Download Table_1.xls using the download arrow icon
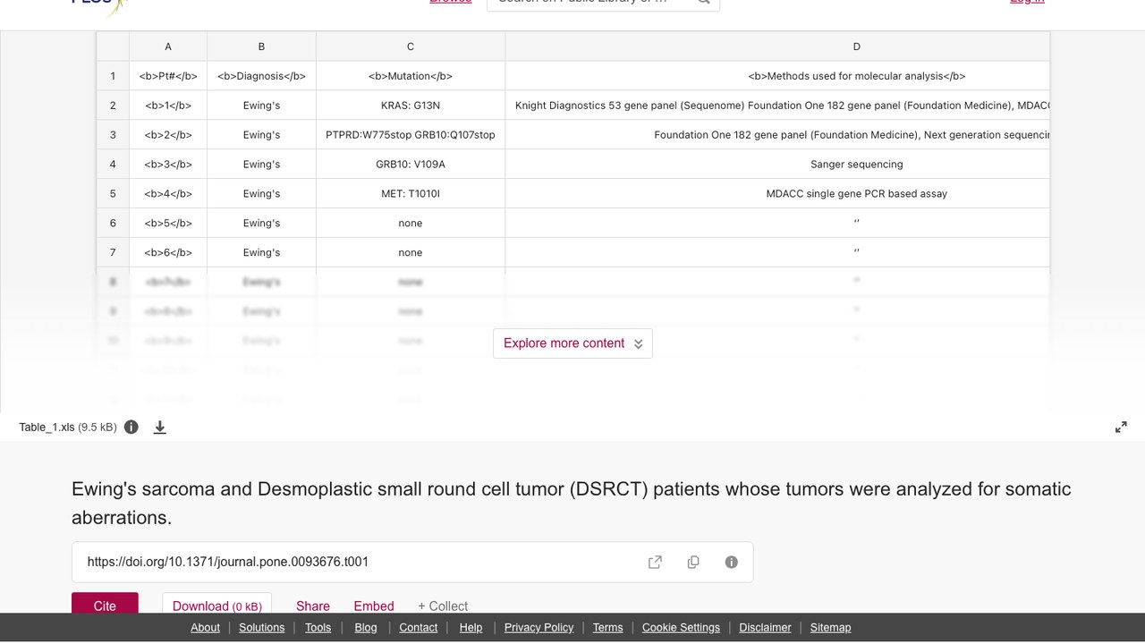Image resolution: width=1145 pixels, height=644 pixels. (160, 427)
